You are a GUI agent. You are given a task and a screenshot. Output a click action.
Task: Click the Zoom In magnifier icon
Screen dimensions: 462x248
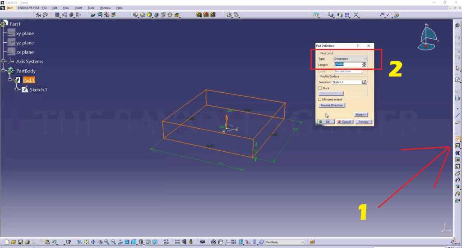(106, 242)
